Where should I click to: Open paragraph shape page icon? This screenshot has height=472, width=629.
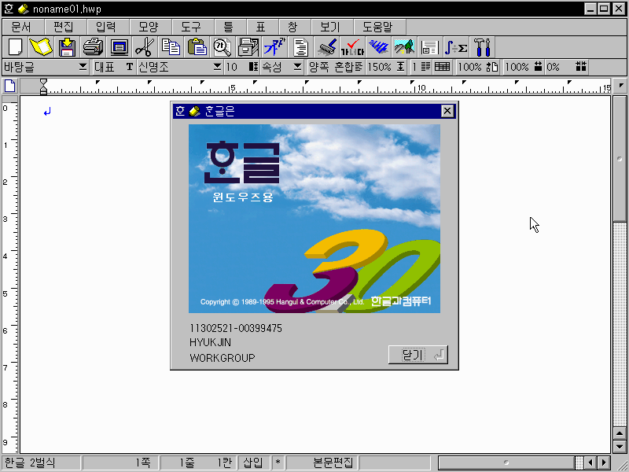pyautogui.click(x=300, y=47)
